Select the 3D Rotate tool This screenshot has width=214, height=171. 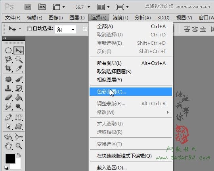(x=8, y=137)
